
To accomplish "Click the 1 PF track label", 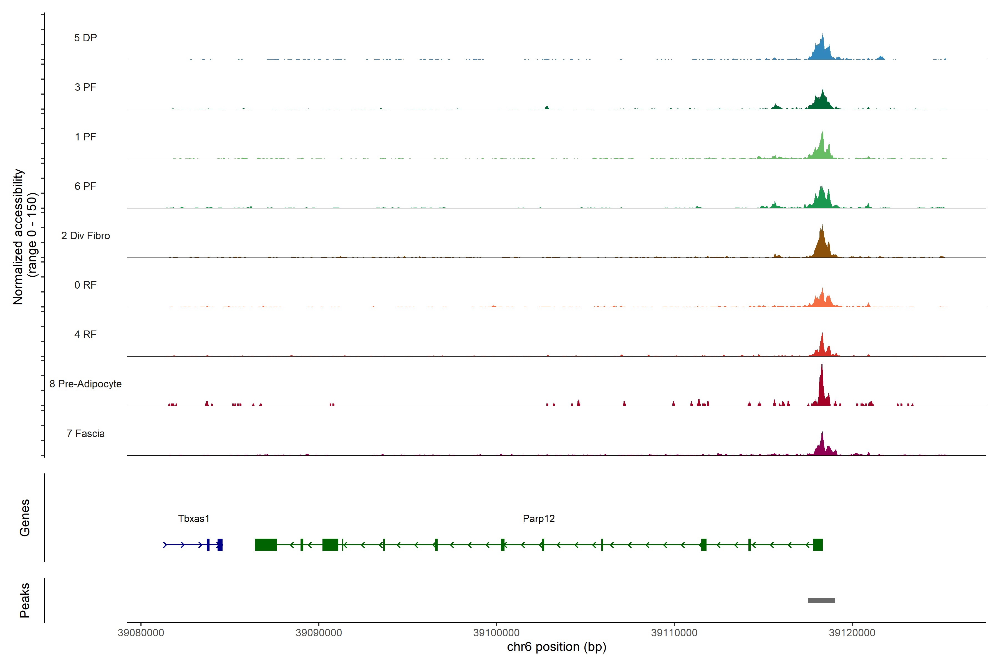I will click(x=85, y=137).
